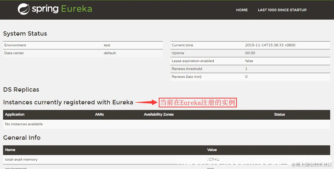Click the spring Eureka brand text
Screen dimensions: 334x169
(x=62, y=9)
